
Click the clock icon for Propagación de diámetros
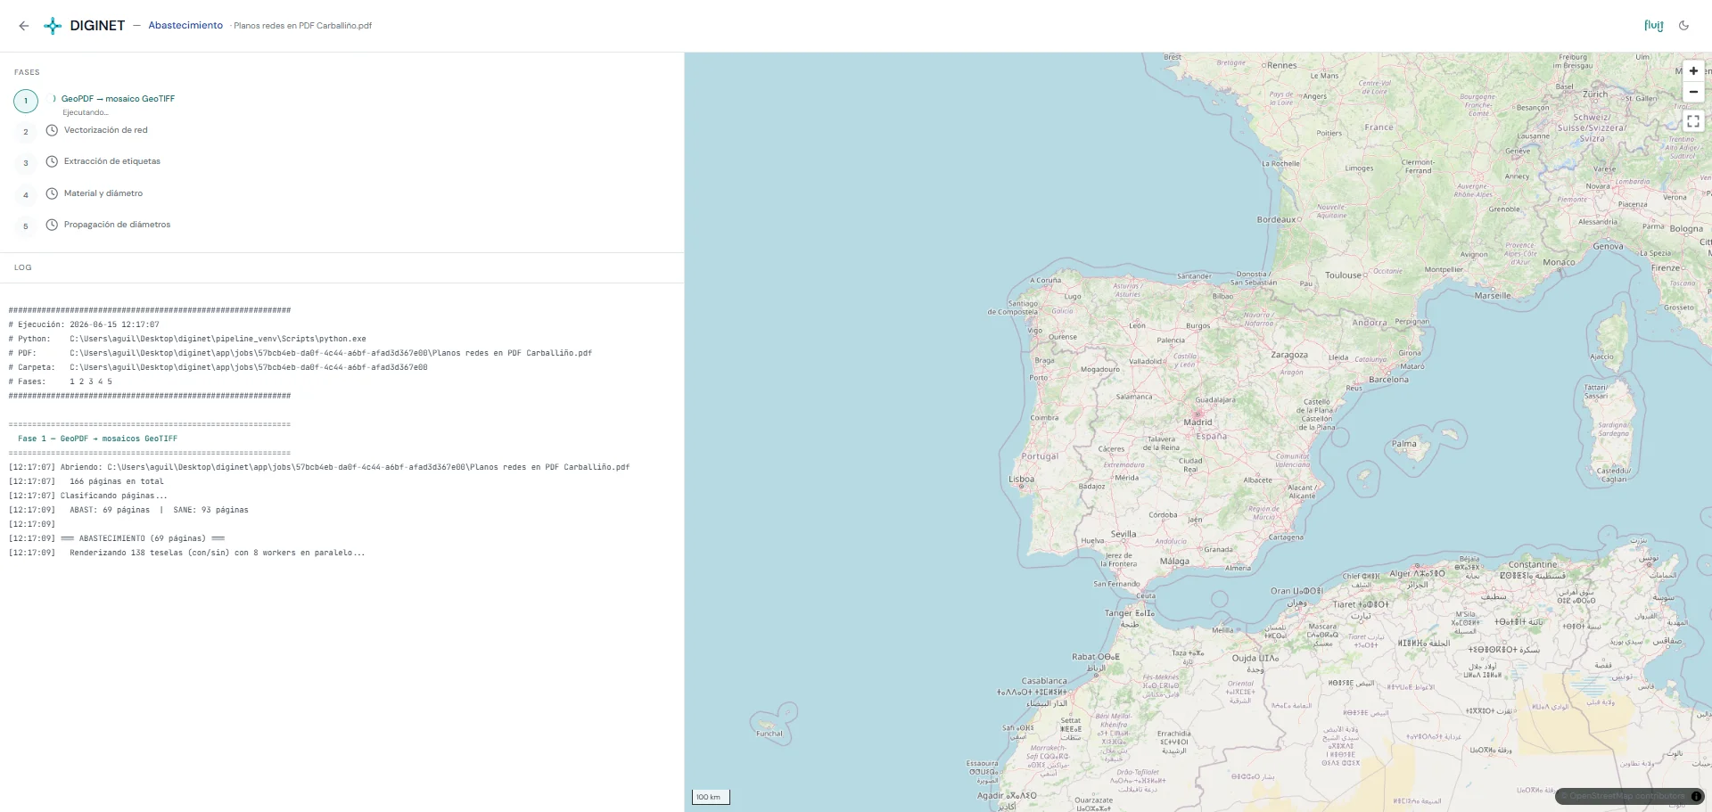52,225
